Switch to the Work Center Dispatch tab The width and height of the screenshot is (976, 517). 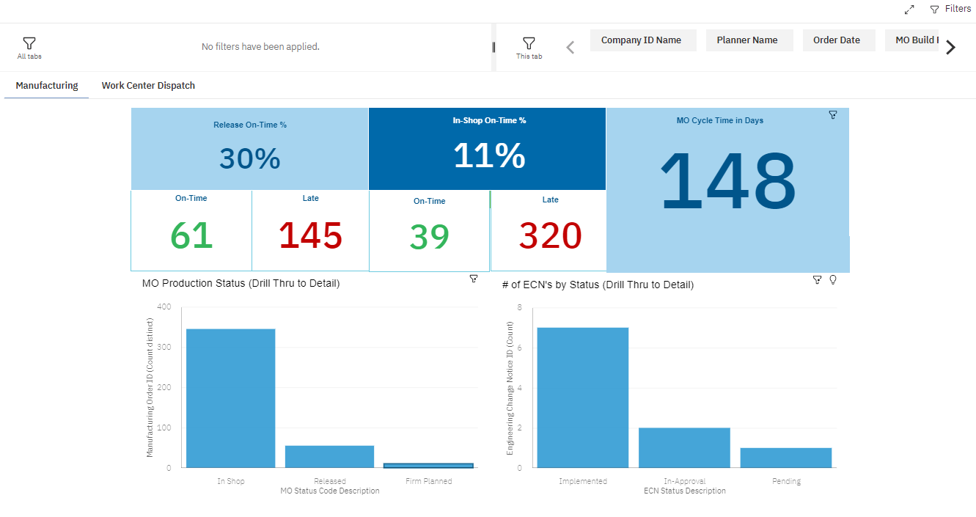(x=148, y=86)
